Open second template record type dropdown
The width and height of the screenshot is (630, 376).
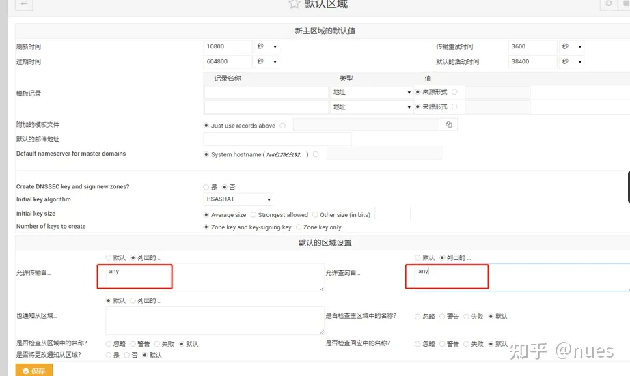click(372, 106)
